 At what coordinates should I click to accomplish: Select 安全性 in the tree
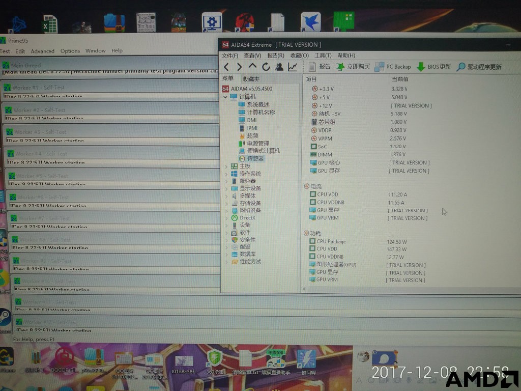click(x=244, y=240)
